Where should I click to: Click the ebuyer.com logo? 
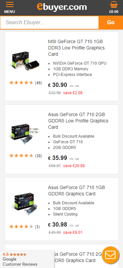coord(62,7)
